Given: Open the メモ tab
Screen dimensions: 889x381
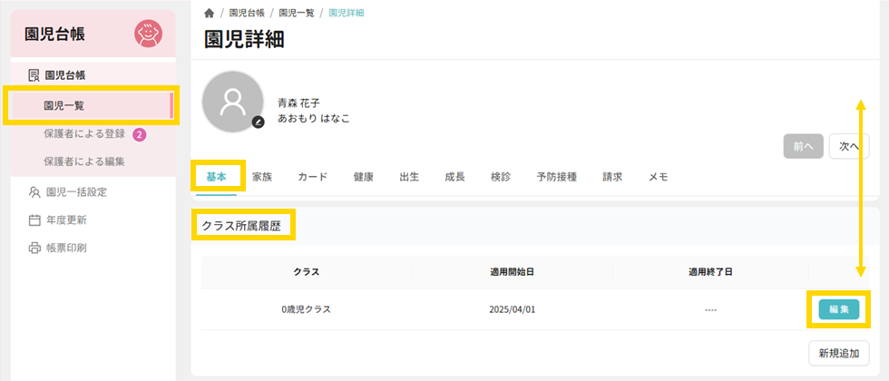Looking at the screenshot, I should (659, 177).
